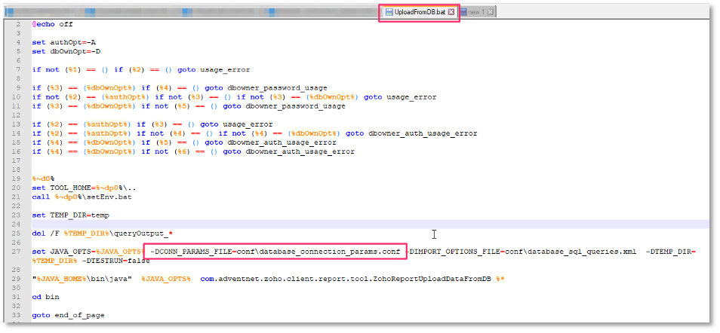Image resolution: width=720 pixels, height=333 pixels.
Task: Place cursor on the @echo off line
Action: 52,24
